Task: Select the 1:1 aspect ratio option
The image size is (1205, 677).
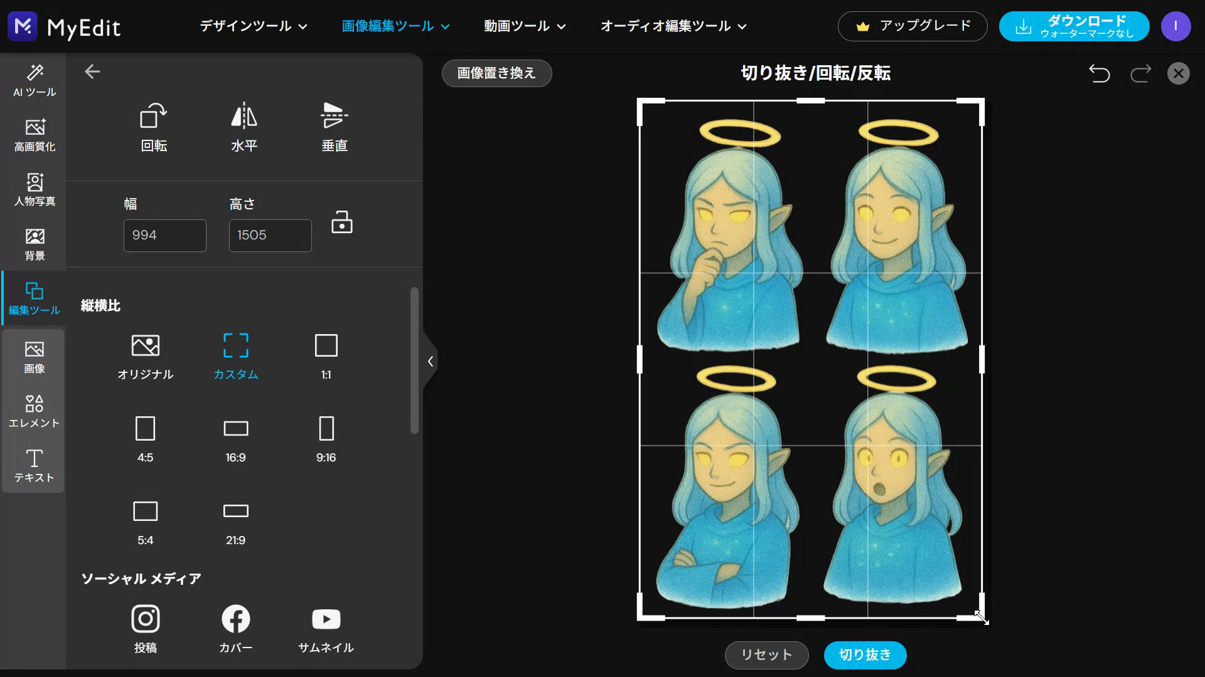Action: pos(326,346)
